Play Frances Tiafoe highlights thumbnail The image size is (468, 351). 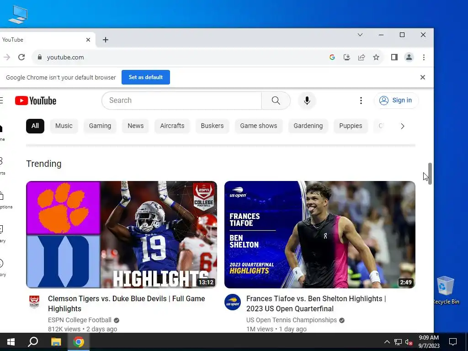[319, 234]
